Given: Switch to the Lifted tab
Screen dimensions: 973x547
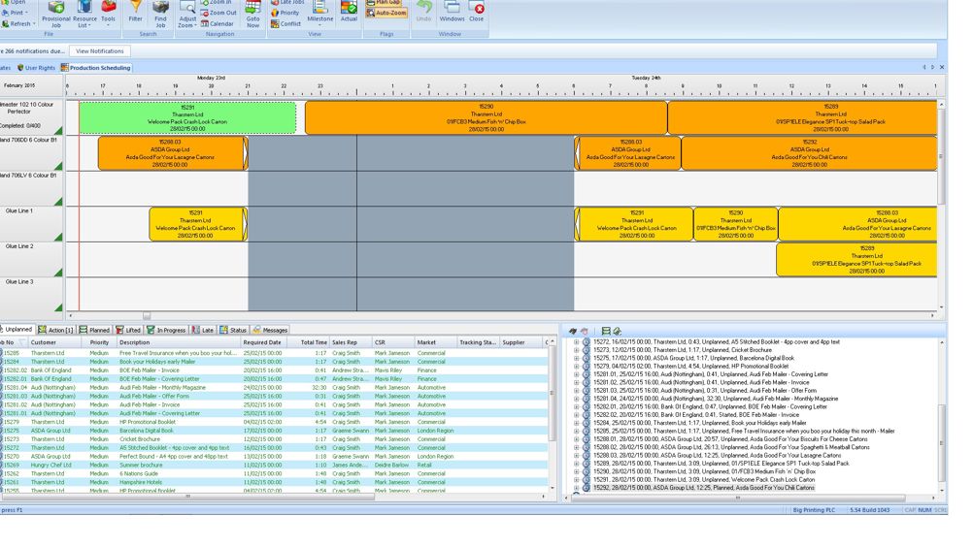Looking at the screenshot, I should [128, 330].
